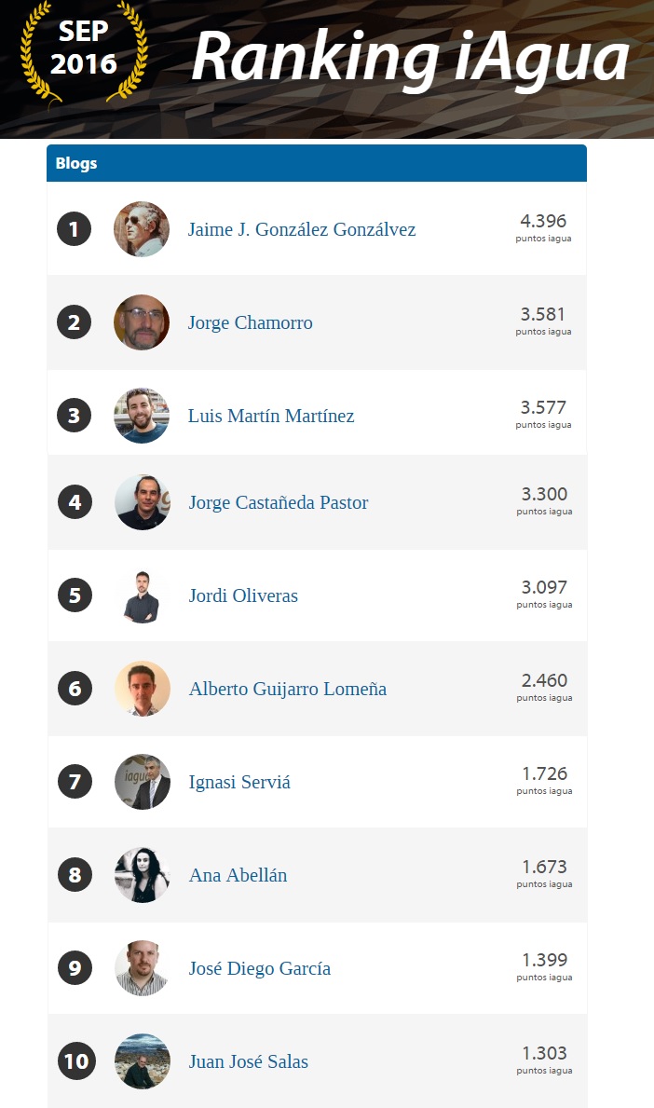Image resolution: width=654 pixels, height=1108 pixels.
Task: Open Alberto Guijarro Lomeña's avatar
Action: [143, 689]
